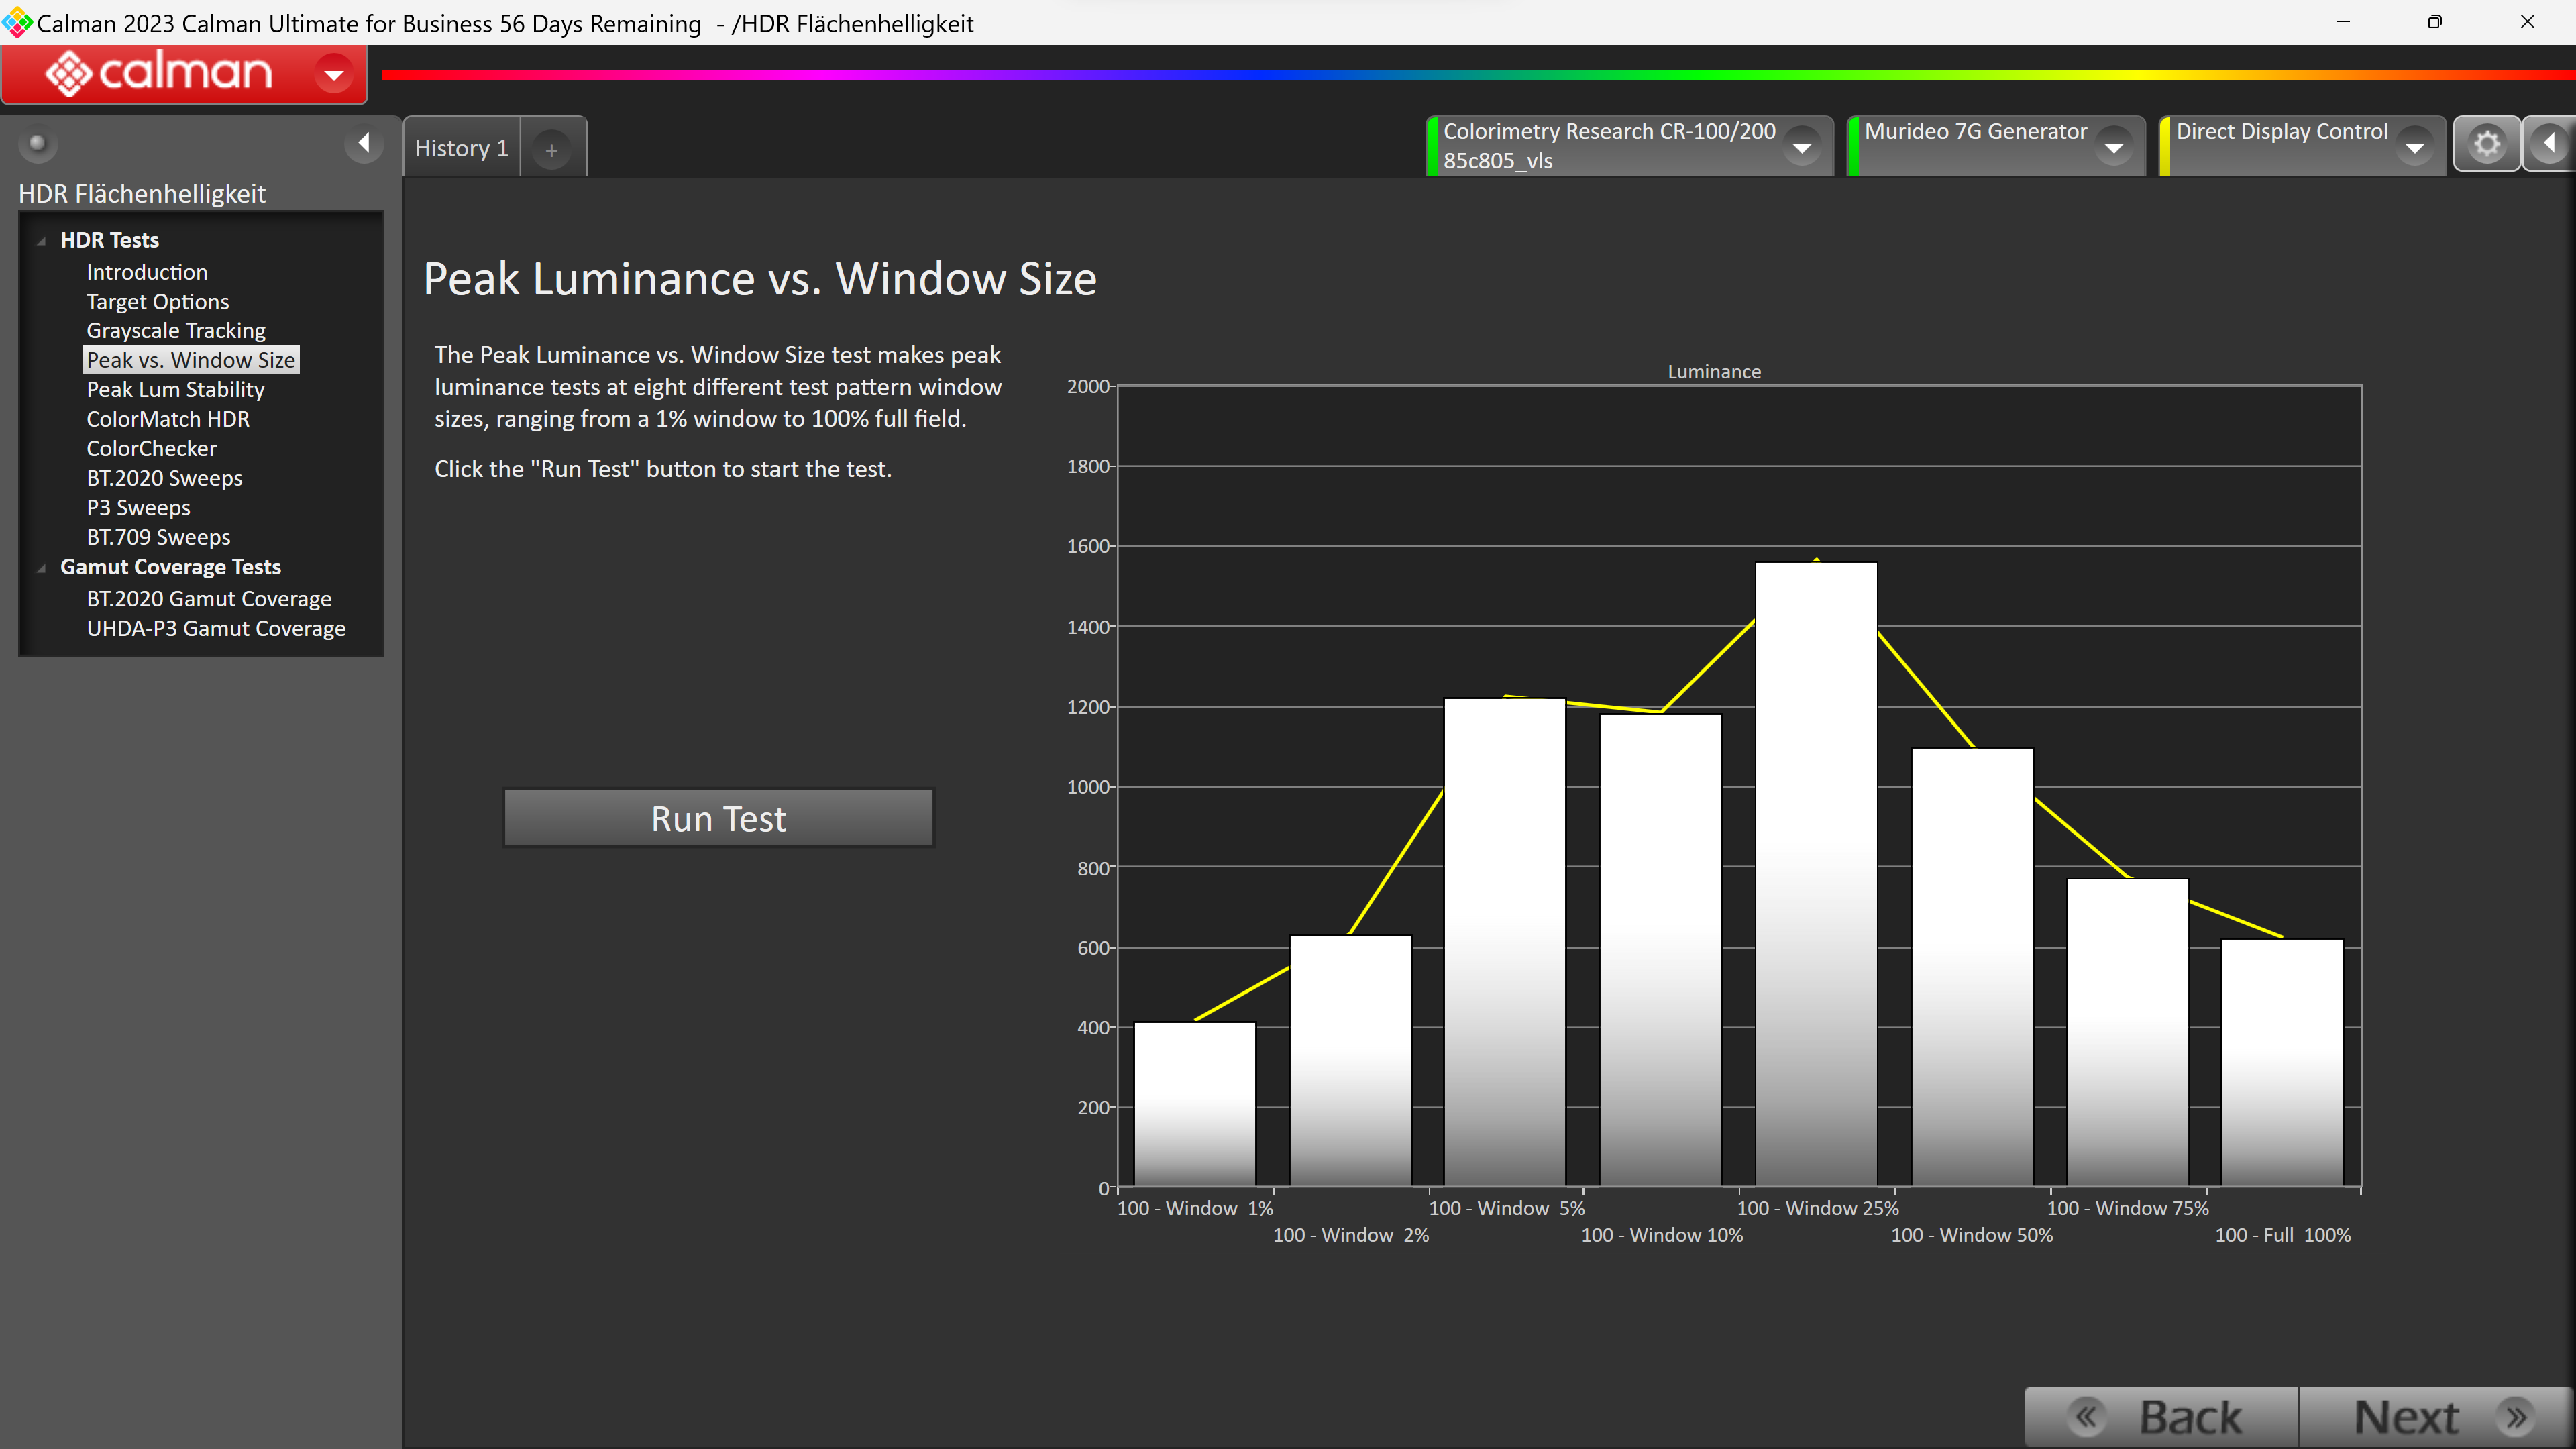Image resolution: width=2576 pixels, height=1449 pixels.
Task: Click the 25% window luminance bar
Action: [x=1816, y=874]
